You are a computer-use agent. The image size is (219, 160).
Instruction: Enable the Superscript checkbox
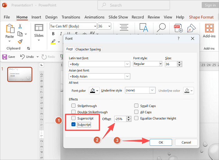point(74,118)
